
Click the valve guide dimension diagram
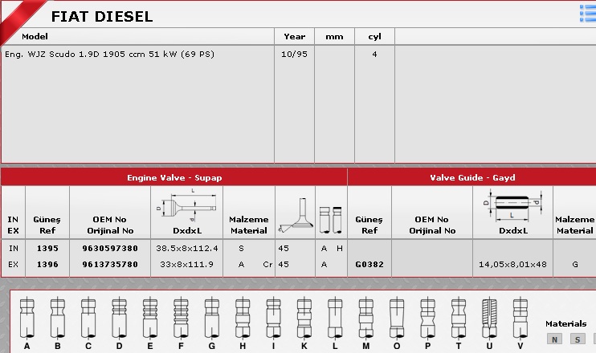512,206
